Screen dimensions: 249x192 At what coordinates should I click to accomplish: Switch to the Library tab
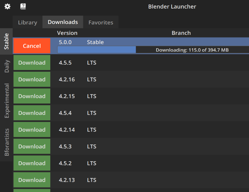pyautogui.click(x=27, y=22)
